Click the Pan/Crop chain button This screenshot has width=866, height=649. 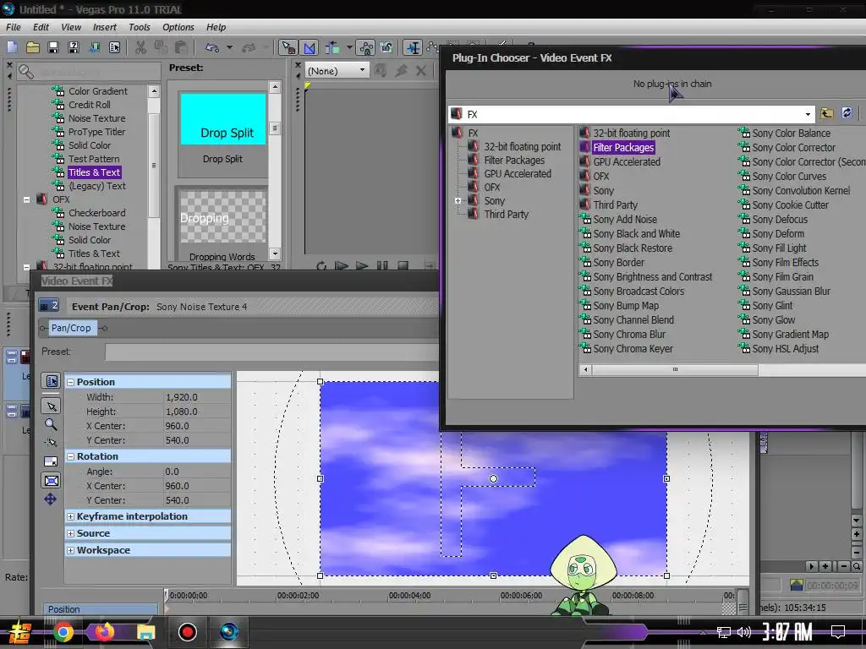coord(71,328)
